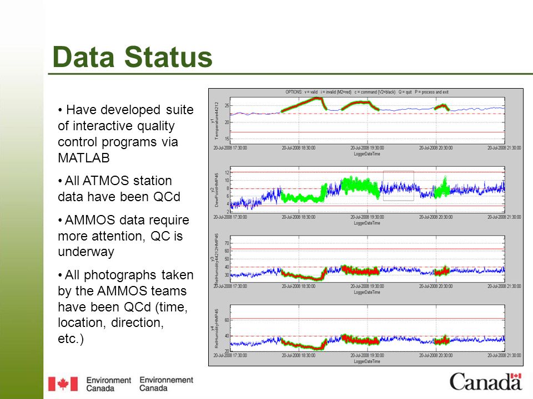Click the "Temperature44212" y-axis label
The height and width of the screenshot is (399, 533).
click(216, 120)
